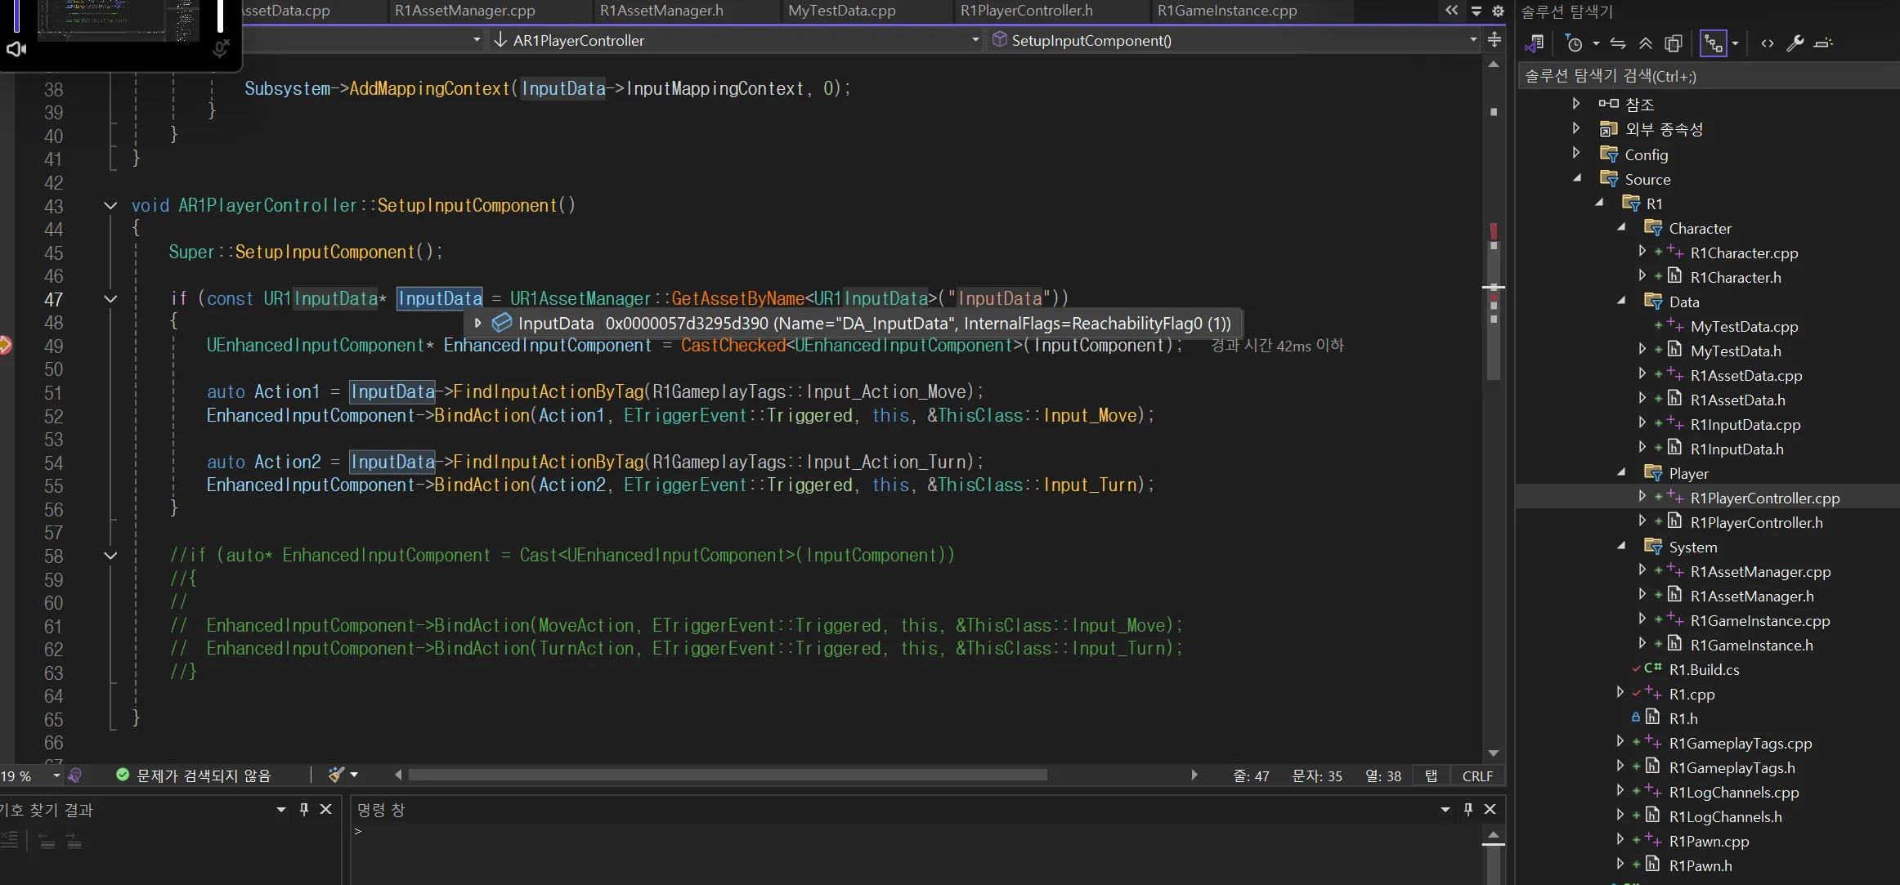1900x885 pixels.
Task: Switch to R1PlayerController.h tab
Action: 1026,11
